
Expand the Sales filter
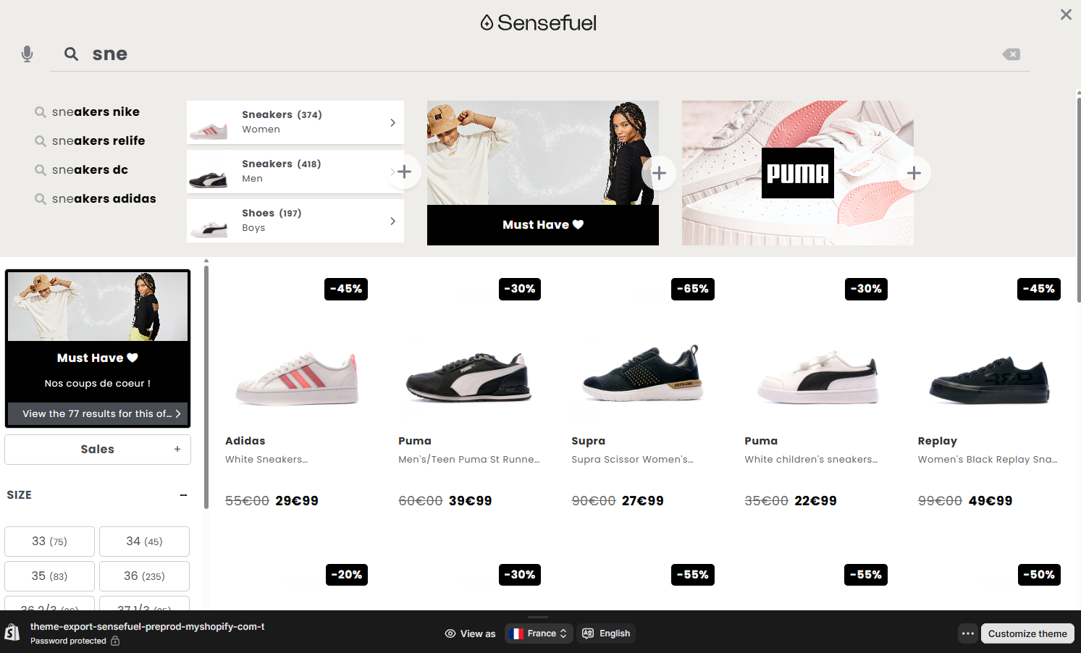coord(98,450)
